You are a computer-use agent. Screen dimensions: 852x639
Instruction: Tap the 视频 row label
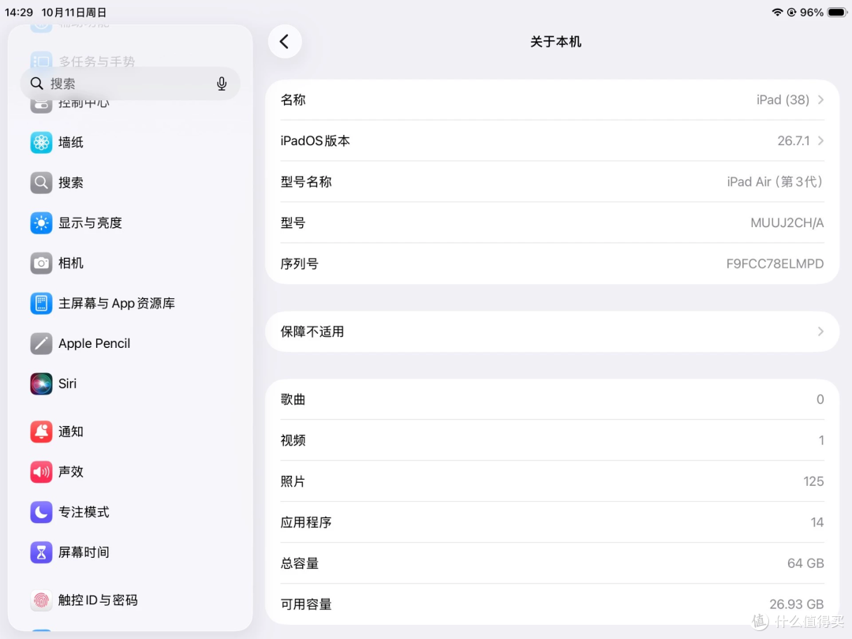coord(293,440)
